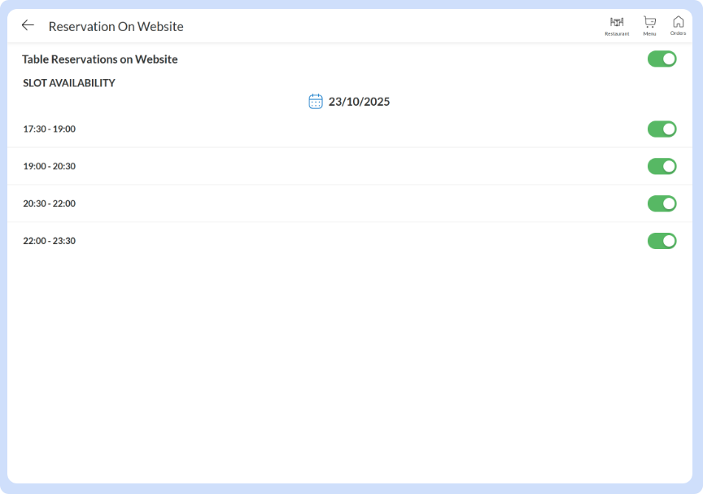The width and height of the screenshot is (703, 494).
Task: Open the Menu cart icon
Action: (x=649, y=22)
